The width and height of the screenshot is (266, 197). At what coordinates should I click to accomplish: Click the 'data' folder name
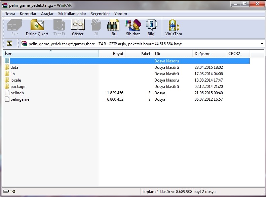click(x=14, y=67)
